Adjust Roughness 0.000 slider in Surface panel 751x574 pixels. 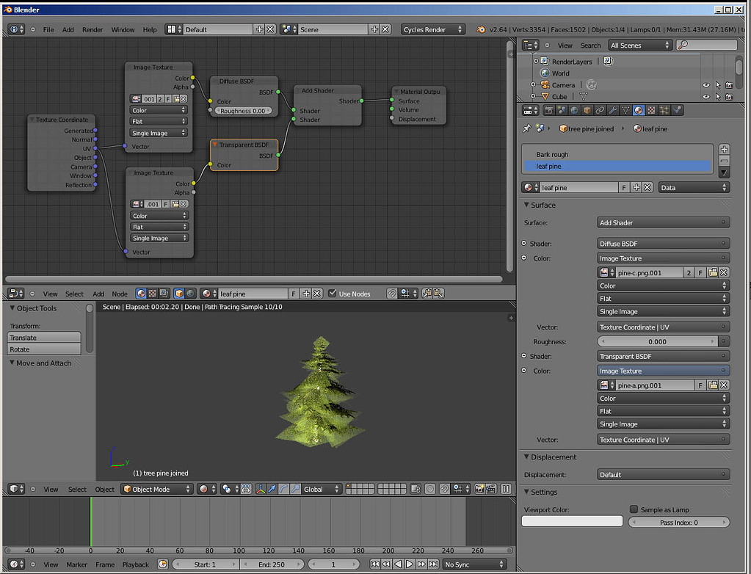tap(657, 341)
